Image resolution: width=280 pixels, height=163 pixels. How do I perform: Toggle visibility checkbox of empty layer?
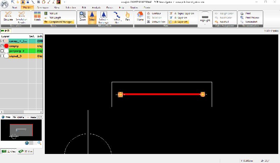pyautogui.click(x=2, y=46)
